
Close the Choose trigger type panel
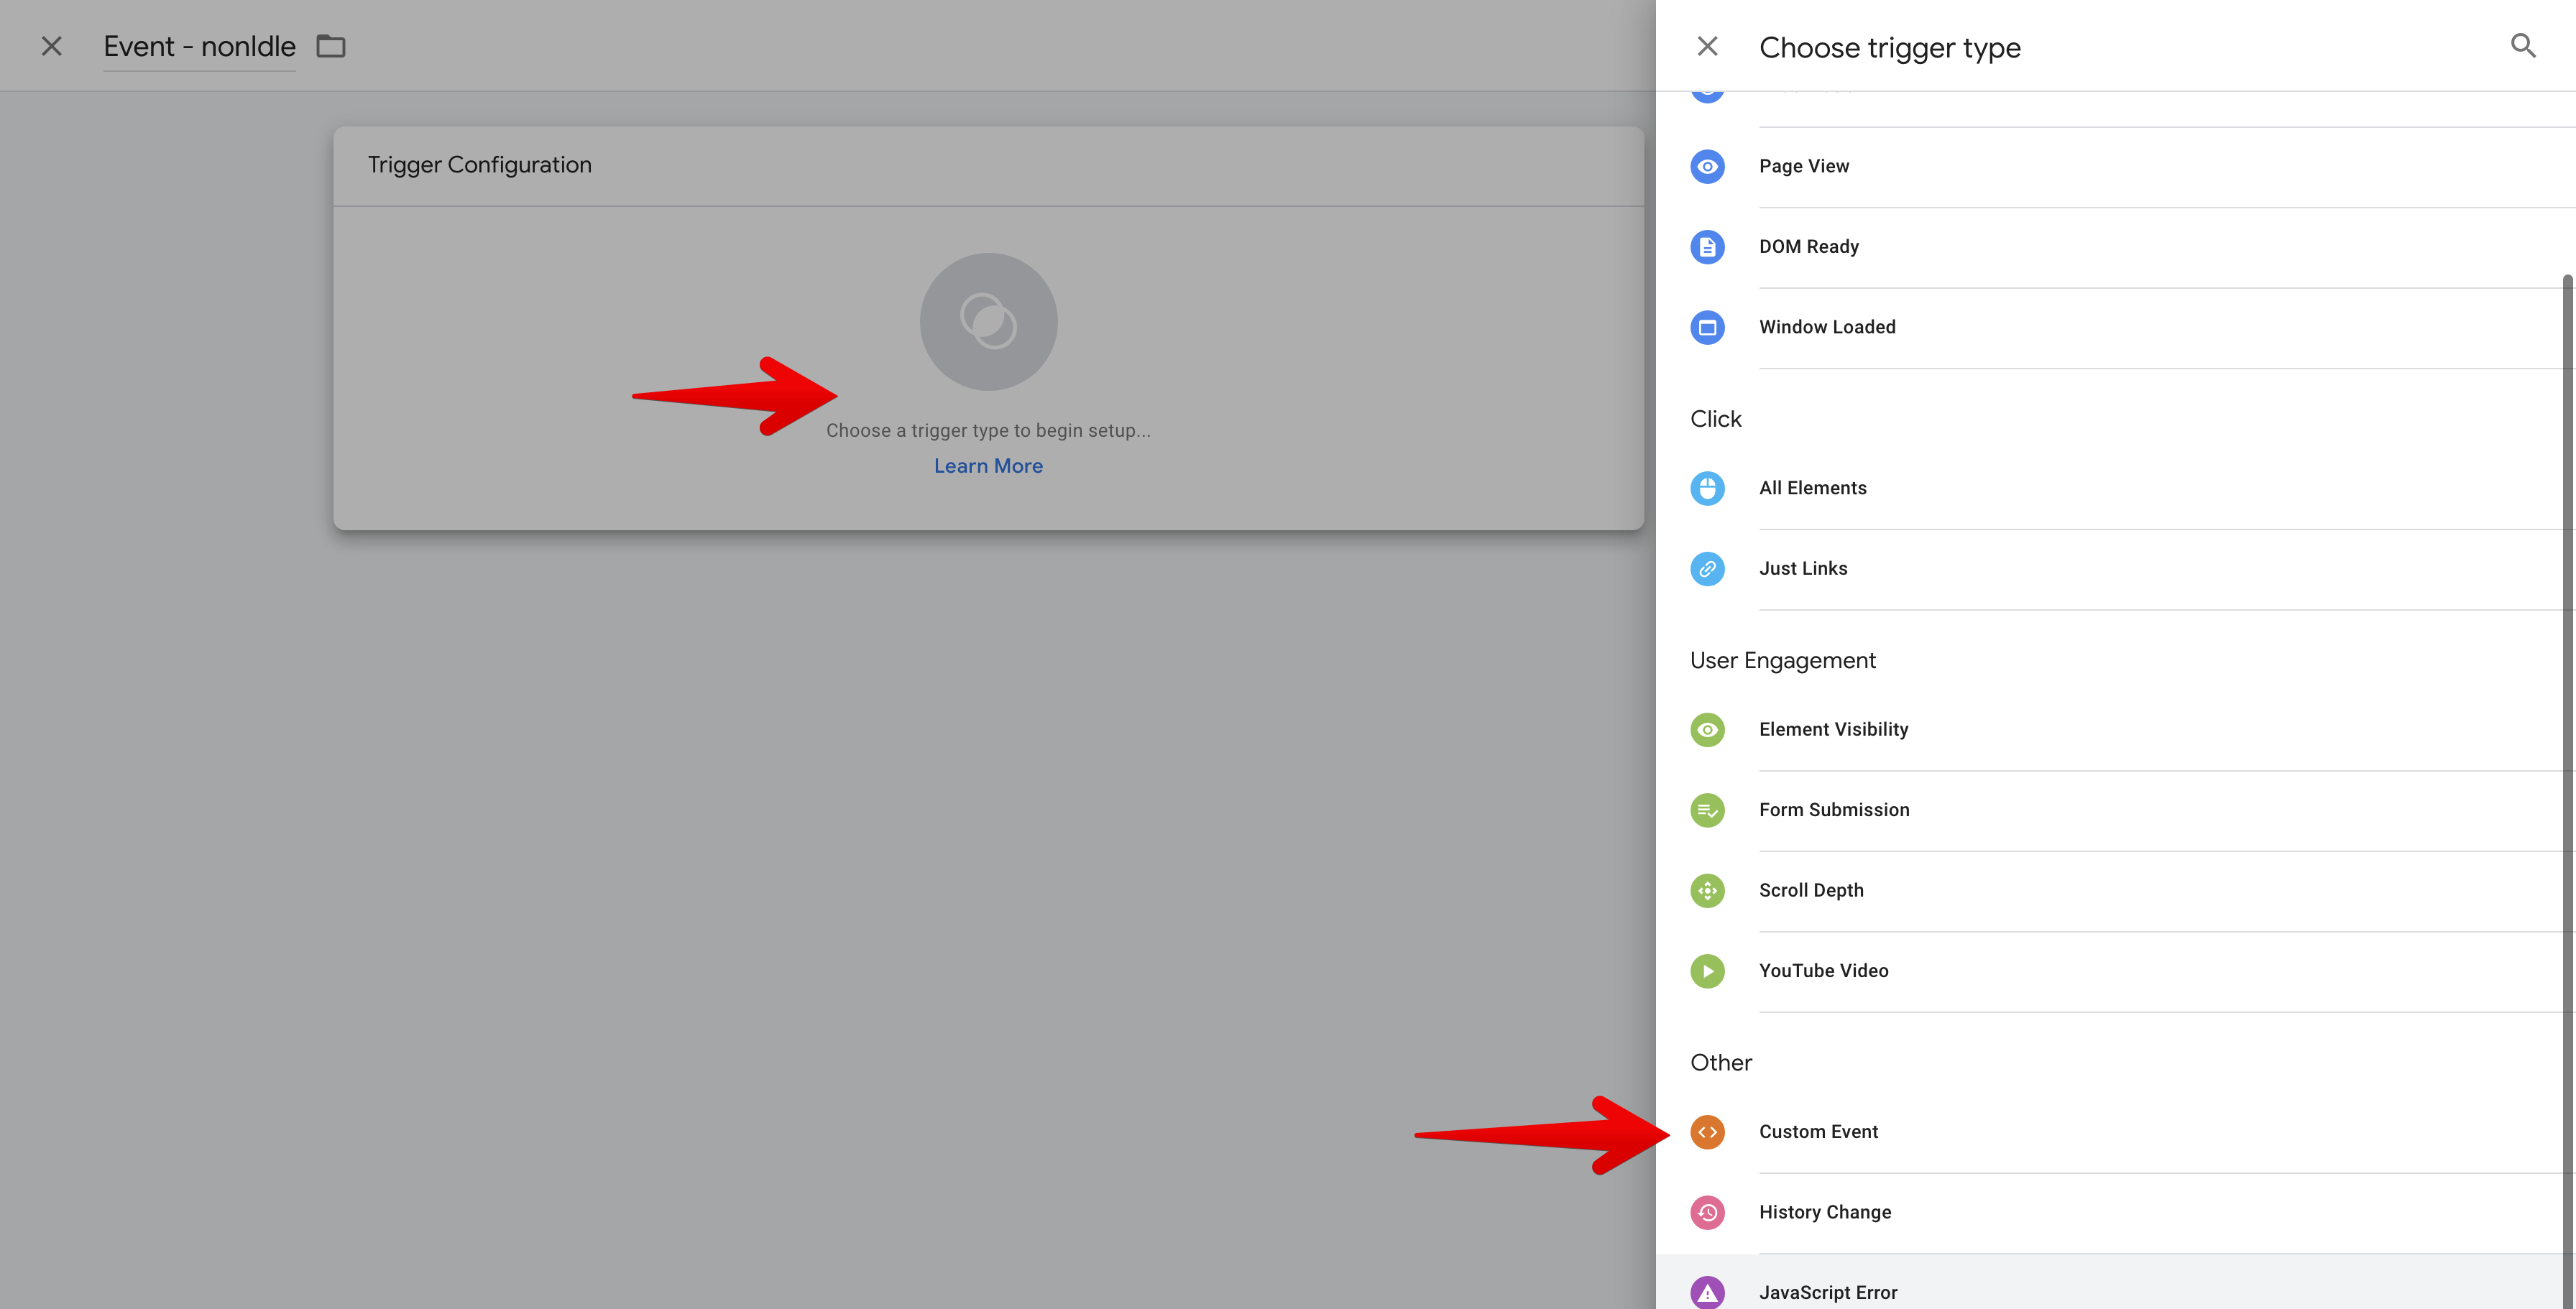click(1708, 46)
